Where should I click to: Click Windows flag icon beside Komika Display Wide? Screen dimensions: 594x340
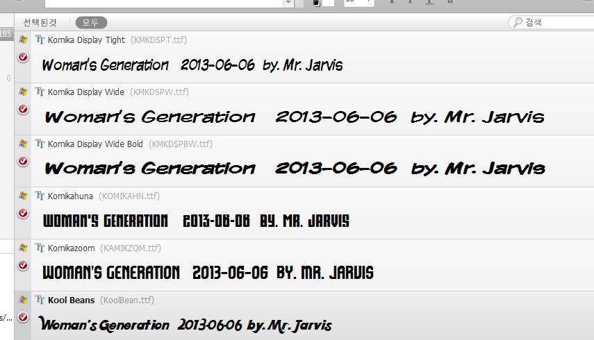click(x=23, y=92)
